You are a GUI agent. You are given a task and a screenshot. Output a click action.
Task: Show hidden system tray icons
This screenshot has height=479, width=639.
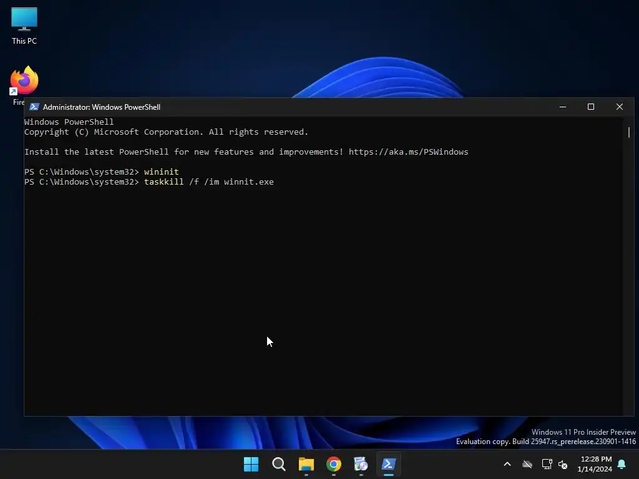click(x=507, y=464)
